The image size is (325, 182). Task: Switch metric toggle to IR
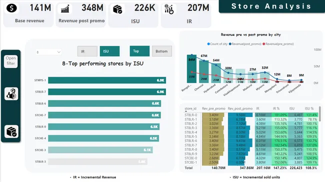pos(87,51)
